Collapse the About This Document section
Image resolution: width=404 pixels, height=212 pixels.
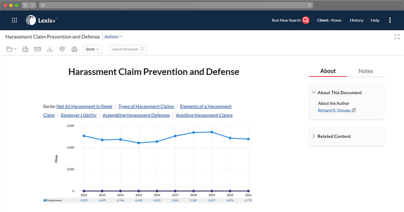(x=314, y=93)
